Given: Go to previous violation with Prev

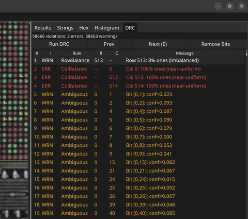Looking at the screenshot, I should pyautogui.click(x=109, y=44).
